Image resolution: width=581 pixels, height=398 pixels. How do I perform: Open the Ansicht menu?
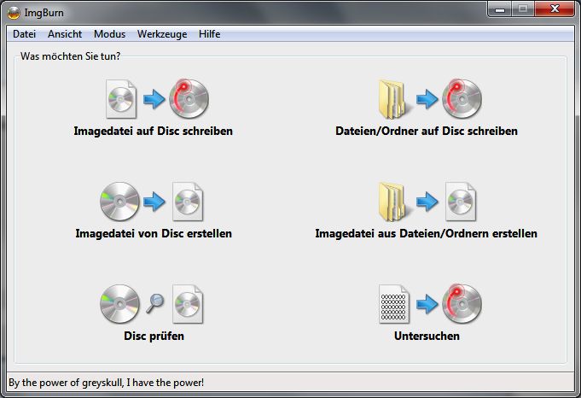pyautogui.click(x=65, y=34)
